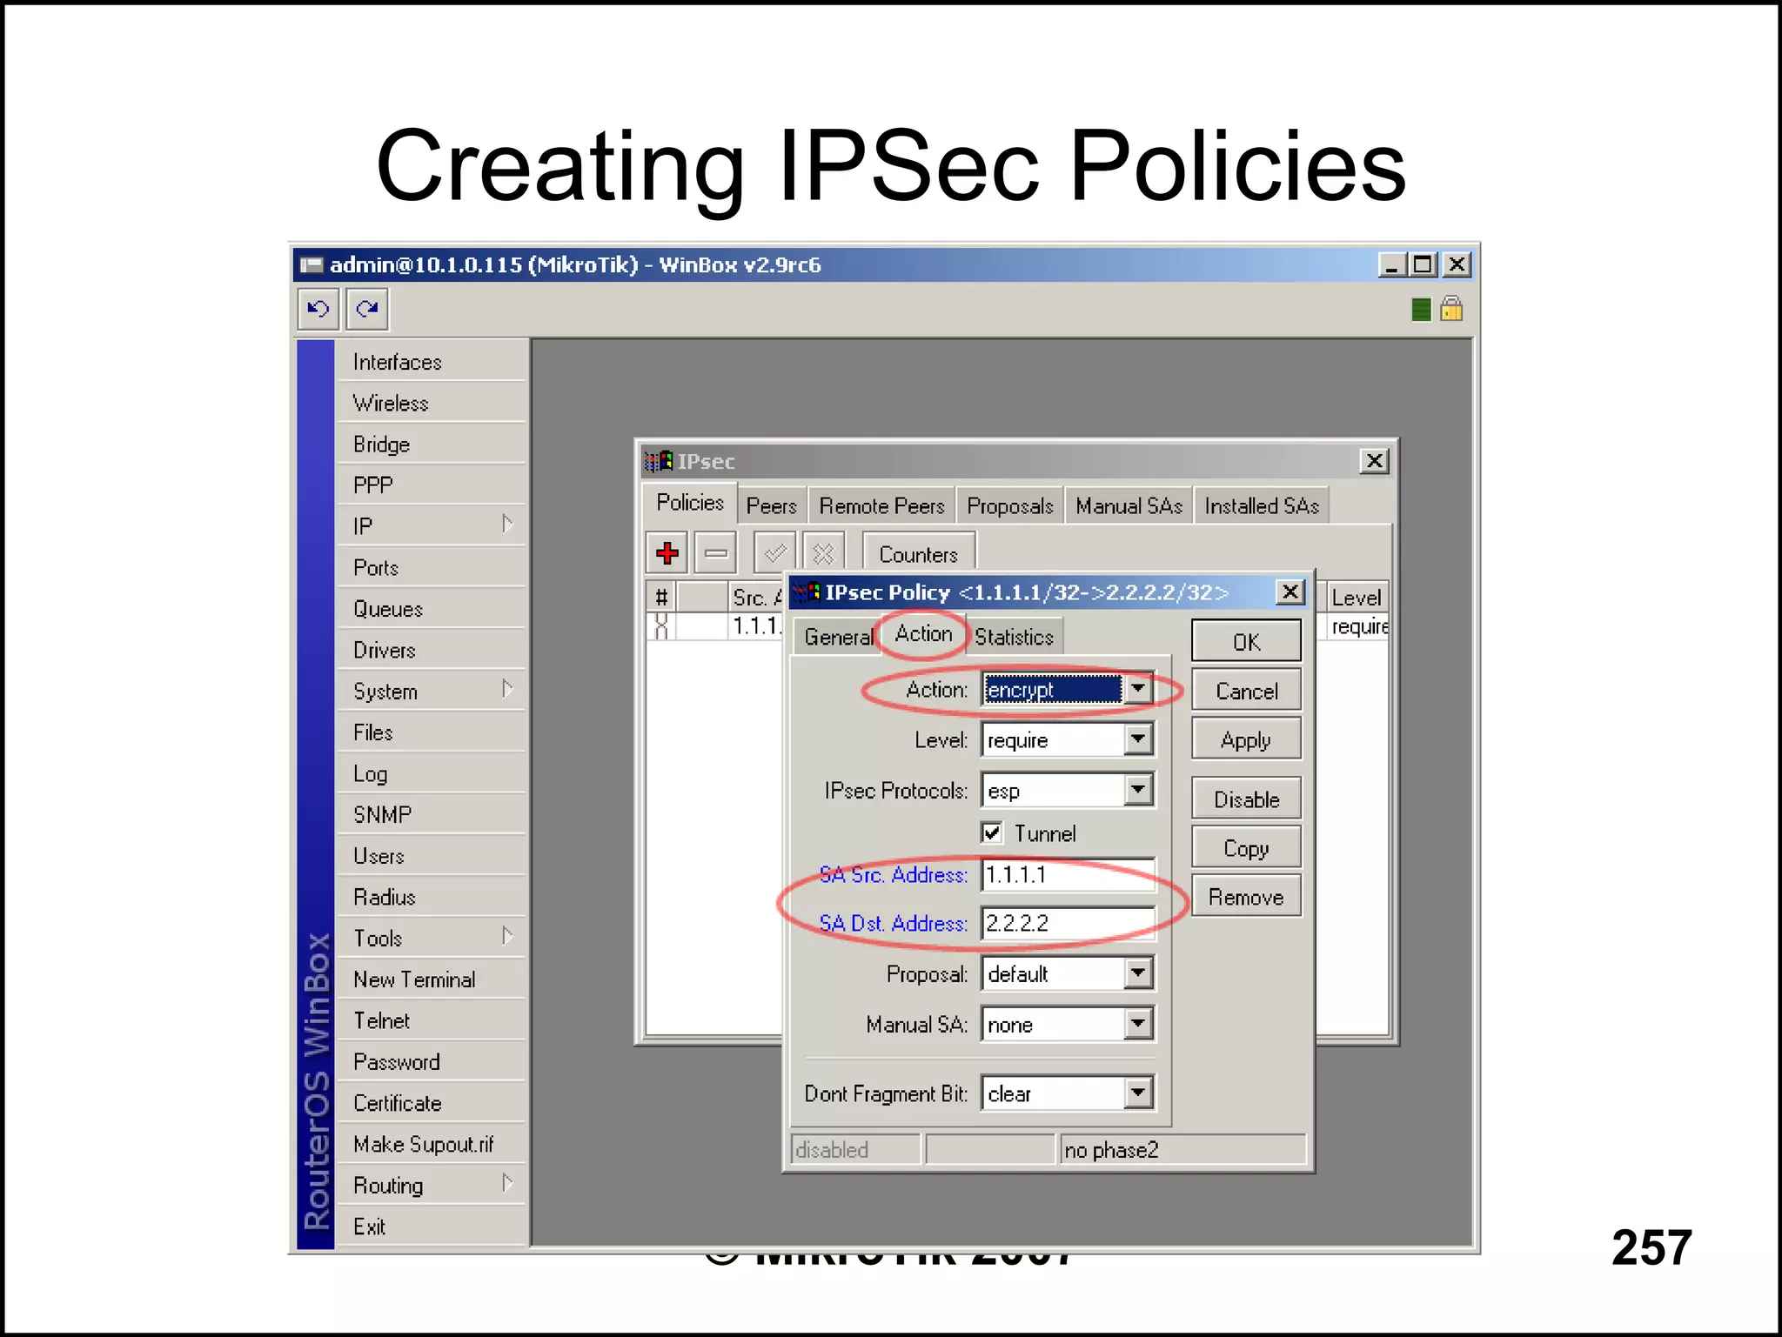Open the IPsec Protocols dropdown
This screenshot has width=1782, height=1337.
coord(1138,790)
